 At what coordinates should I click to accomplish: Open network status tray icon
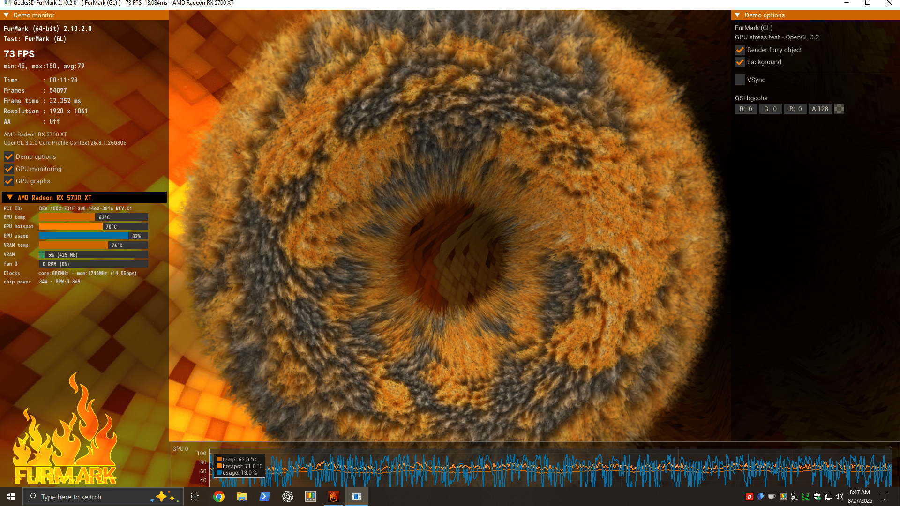click(x=828, y=497)
